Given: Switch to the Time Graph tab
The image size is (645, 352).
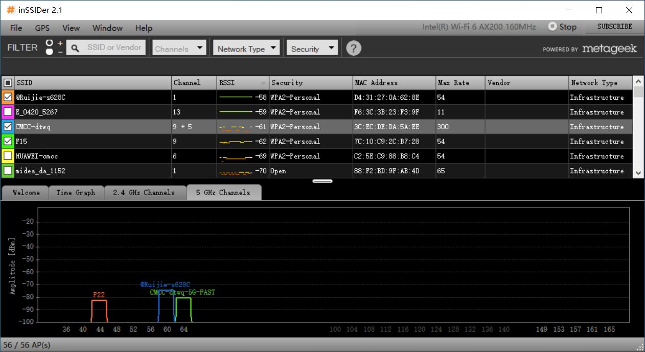Looking at the screenshot, I should (76, 193).
